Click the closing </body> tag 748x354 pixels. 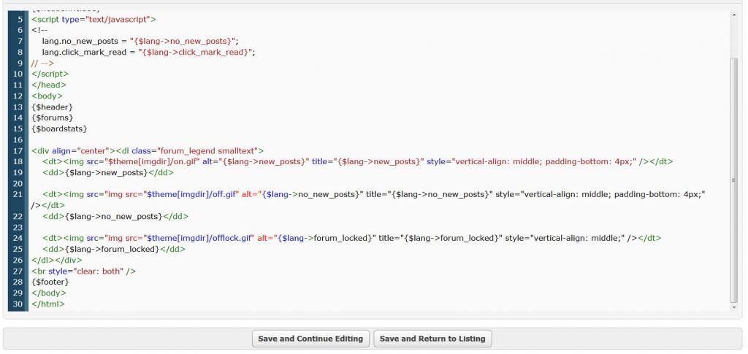(x=49, y=293)
